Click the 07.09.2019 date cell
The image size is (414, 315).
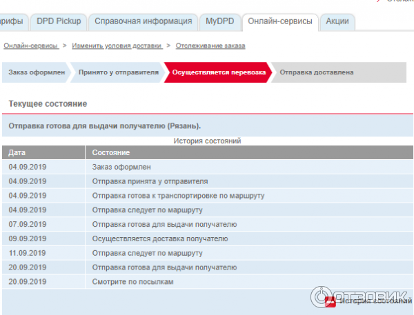pyautogui.click(x=28, y=224)
